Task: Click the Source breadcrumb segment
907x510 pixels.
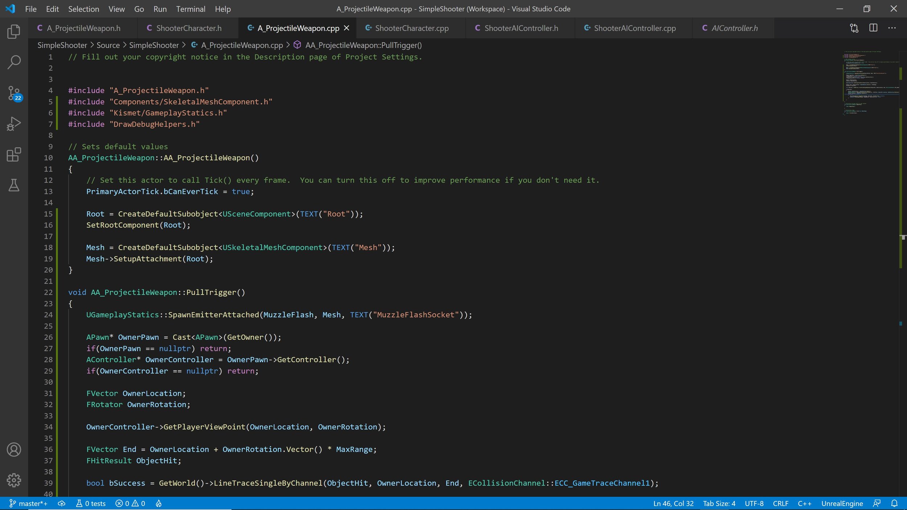Action: pos(108,45)
